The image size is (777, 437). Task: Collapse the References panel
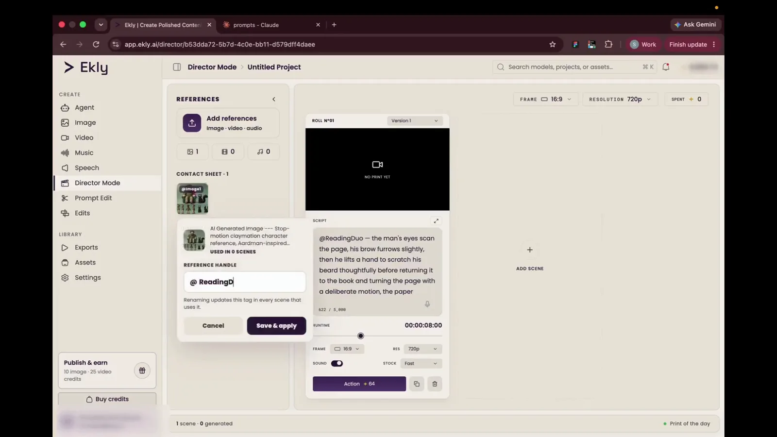[x=274, y=99]
